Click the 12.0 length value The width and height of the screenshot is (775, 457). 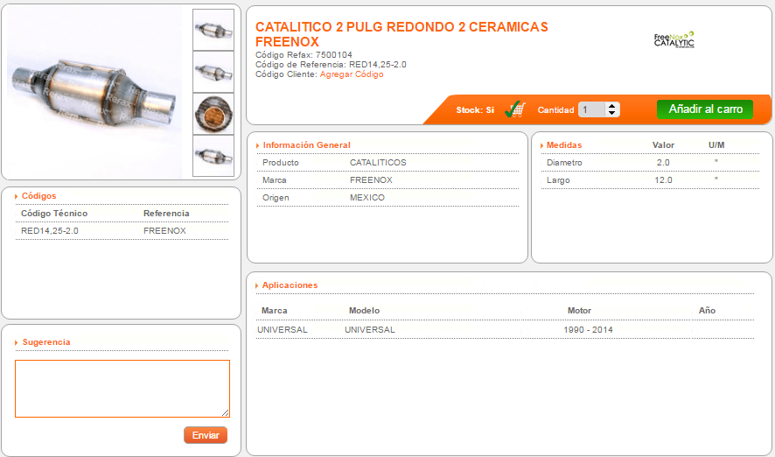(x=663, y=180)
